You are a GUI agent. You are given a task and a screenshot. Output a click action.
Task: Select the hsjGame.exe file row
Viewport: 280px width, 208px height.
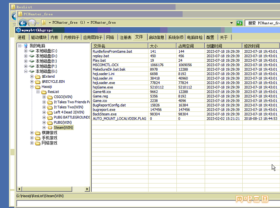click(x=186, y=87)
